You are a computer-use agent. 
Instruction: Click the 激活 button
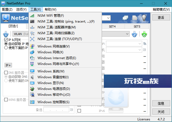(161, 18)
